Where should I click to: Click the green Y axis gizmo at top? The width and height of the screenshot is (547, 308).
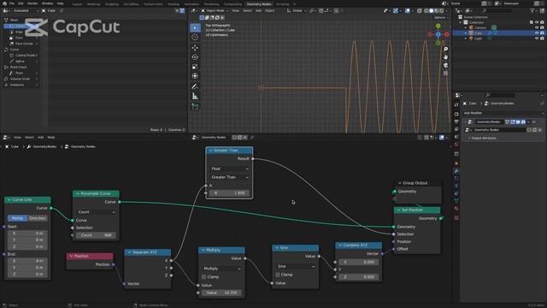[438, 26]
